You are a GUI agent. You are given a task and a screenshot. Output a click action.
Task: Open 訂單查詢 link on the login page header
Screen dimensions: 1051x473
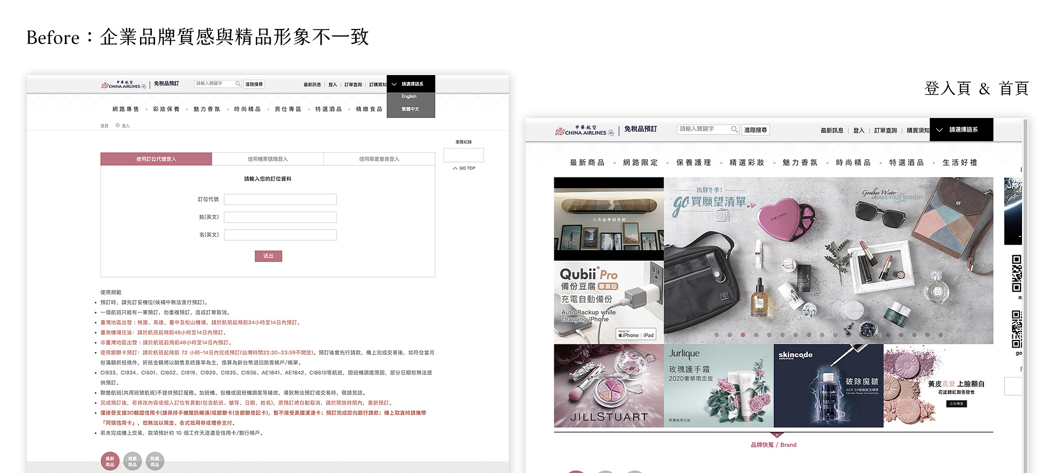[353, 85]
